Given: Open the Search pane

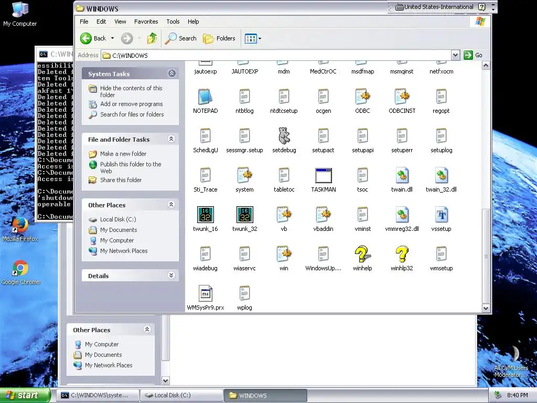Looking at the screenshot, I should coord(180,38).
